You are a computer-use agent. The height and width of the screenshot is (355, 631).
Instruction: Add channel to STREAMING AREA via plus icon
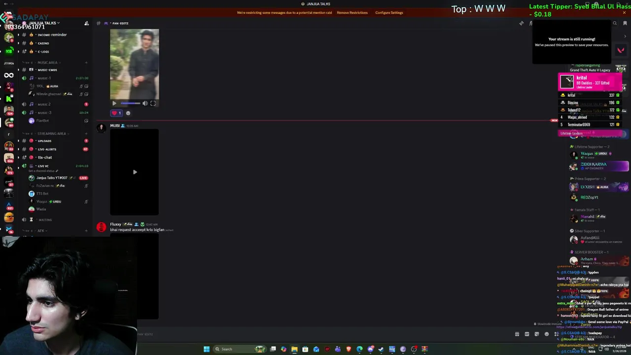[x=86, y=134]
